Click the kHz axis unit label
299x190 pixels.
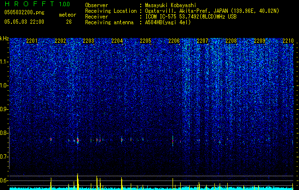coord(4,38)
